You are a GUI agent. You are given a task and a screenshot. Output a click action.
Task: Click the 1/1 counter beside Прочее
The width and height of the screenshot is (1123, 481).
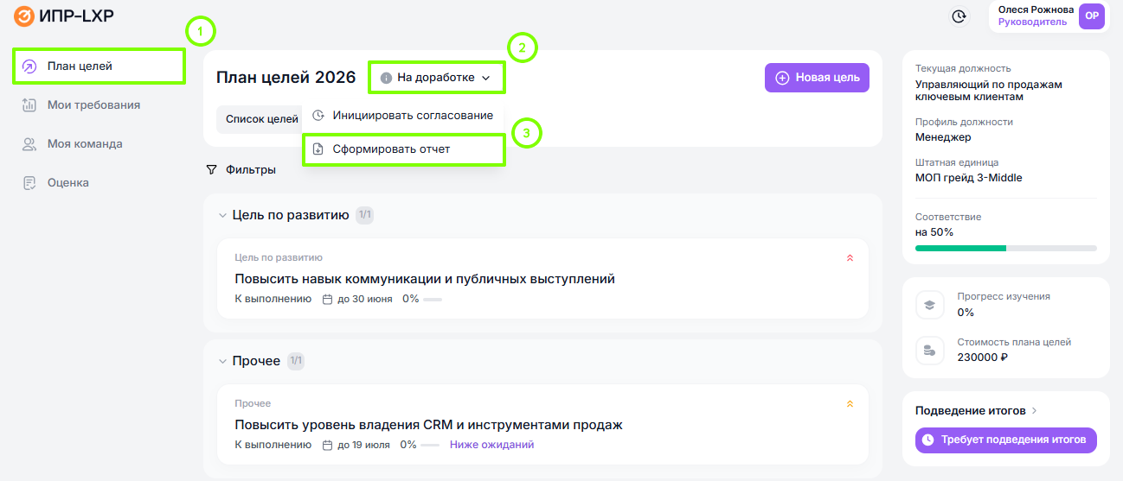click(x=296, y=361)
